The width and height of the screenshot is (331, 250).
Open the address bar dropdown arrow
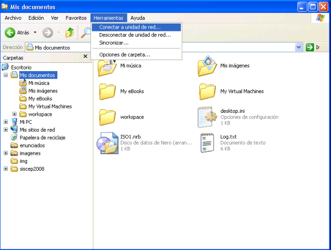click(298, 47)
